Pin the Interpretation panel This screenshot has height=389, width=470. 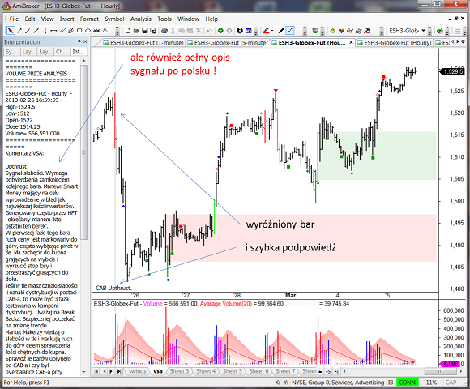(x=79, y=41)
